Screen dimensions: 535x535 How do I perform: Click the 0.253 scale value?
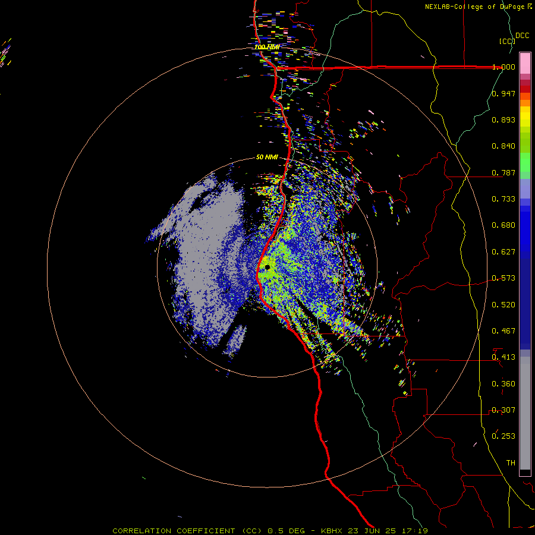pyautogui.click(x=503, y=436)
